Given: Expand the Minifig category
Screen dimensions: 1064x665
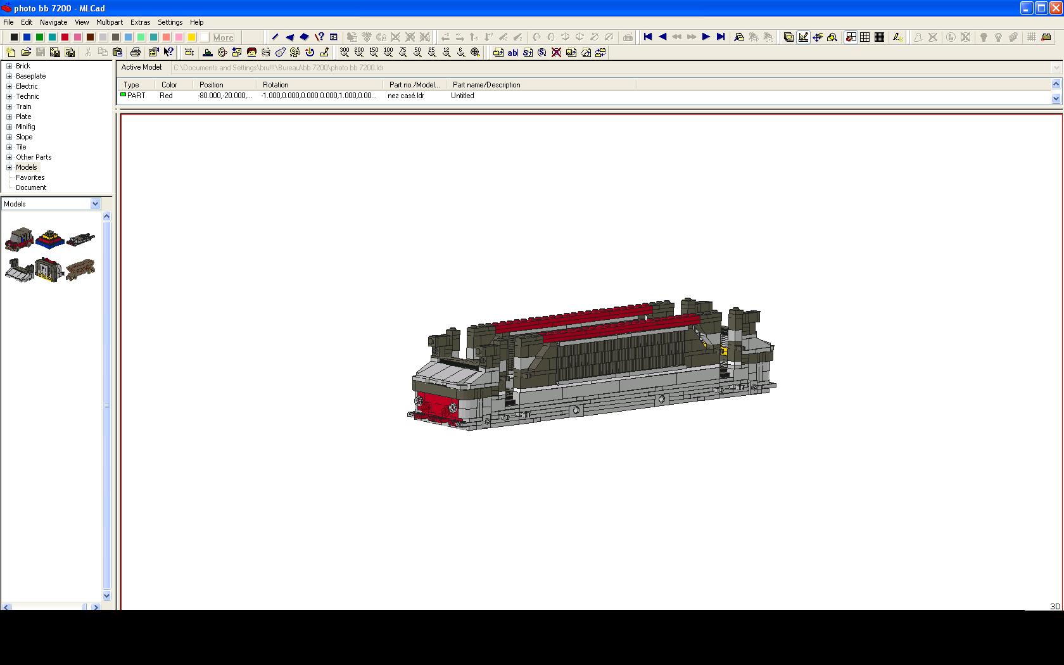Looking at the screenshot, I should point(9,127).
